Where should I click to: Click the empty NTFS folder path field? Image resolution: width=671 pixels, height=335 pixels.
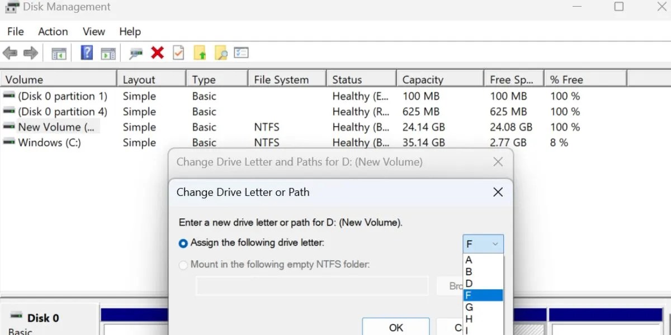pyautogui.click(x=311, y=286)
